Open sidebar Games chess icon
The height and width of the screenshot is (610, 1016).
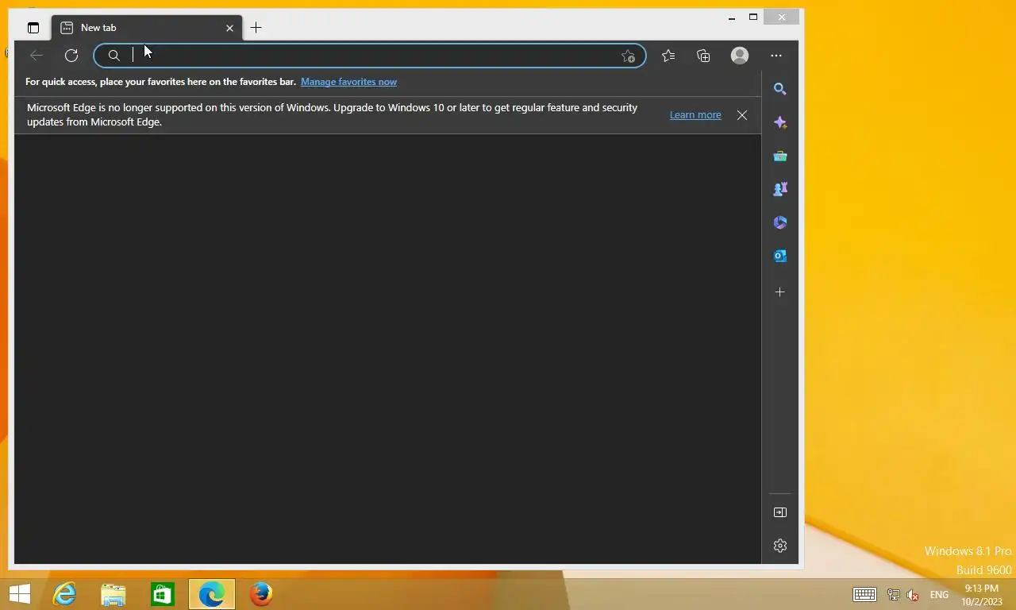click(x=780, y=189)
